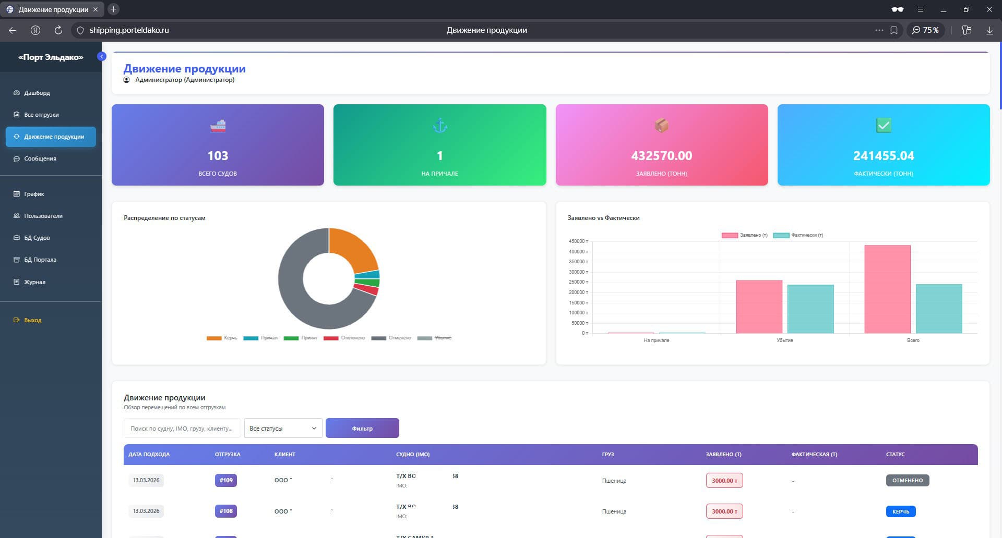1002x538 pixels.
Task: Open the Все статусы dropdown
Action: 283,428
